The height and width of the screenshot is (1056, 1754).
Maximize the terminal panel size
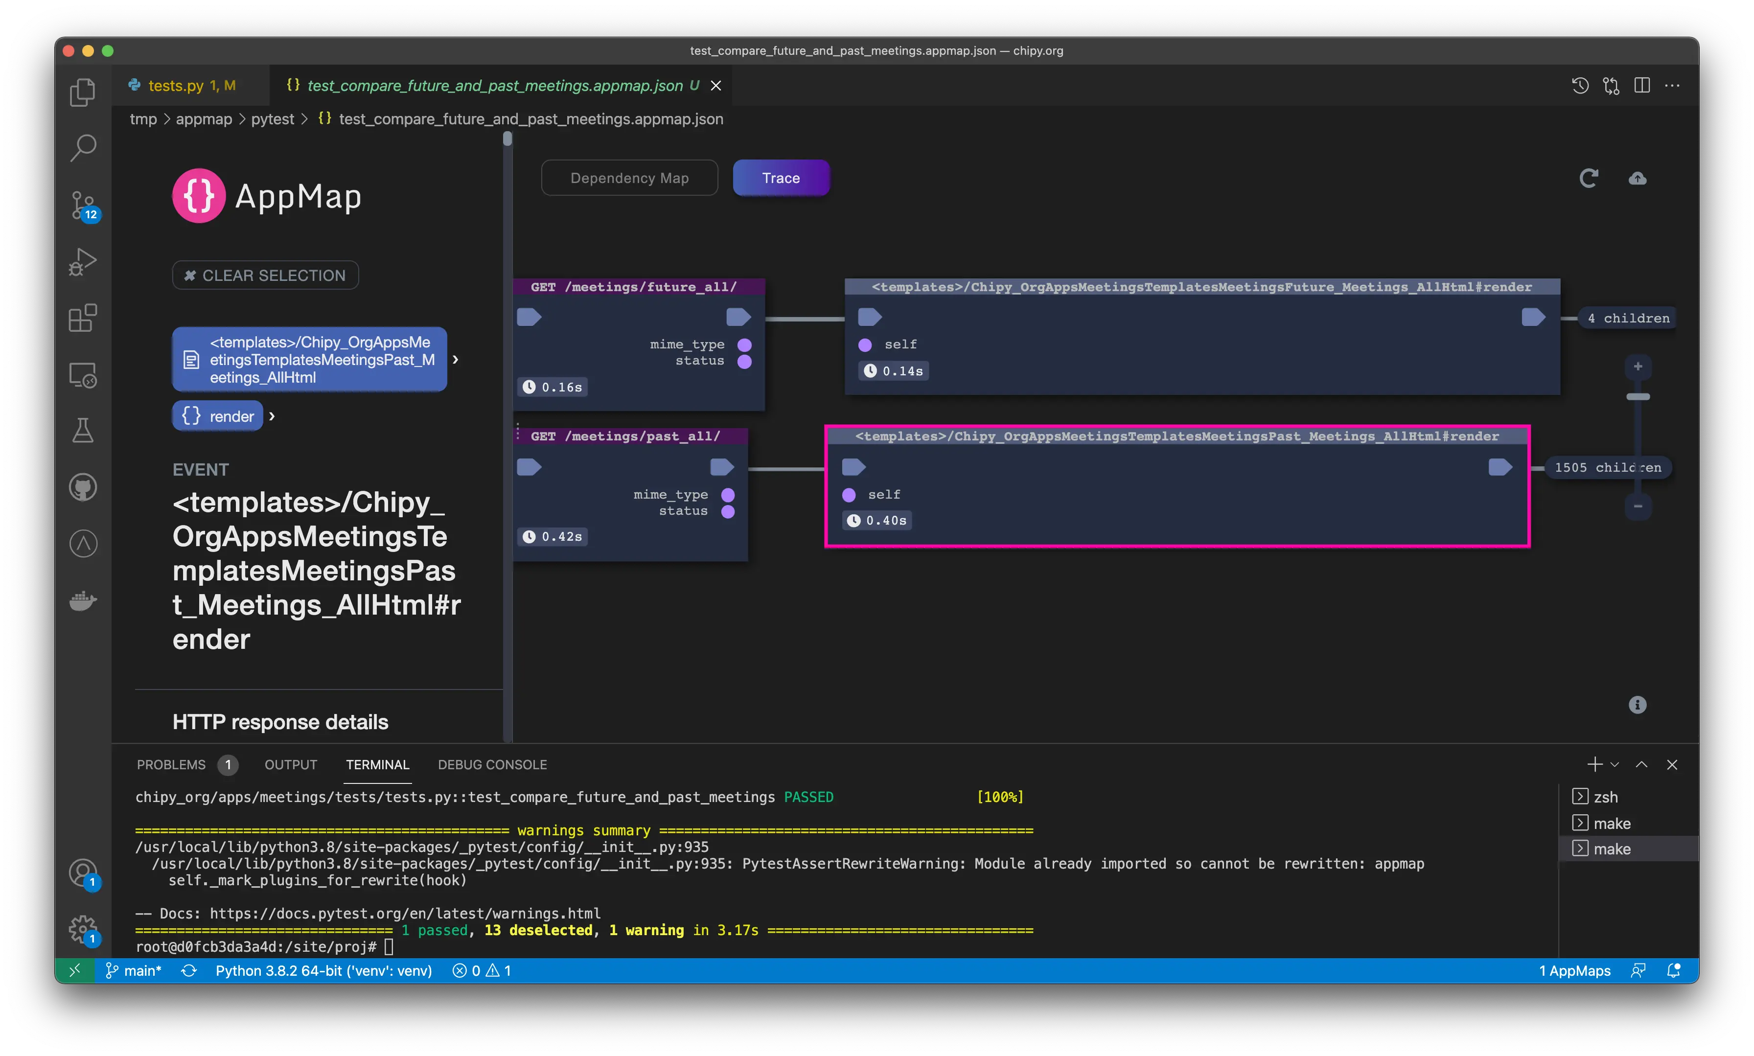[x=1641, y=764]
